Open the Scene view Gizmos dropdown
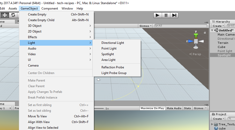235x130 pixels. (145, 26)
